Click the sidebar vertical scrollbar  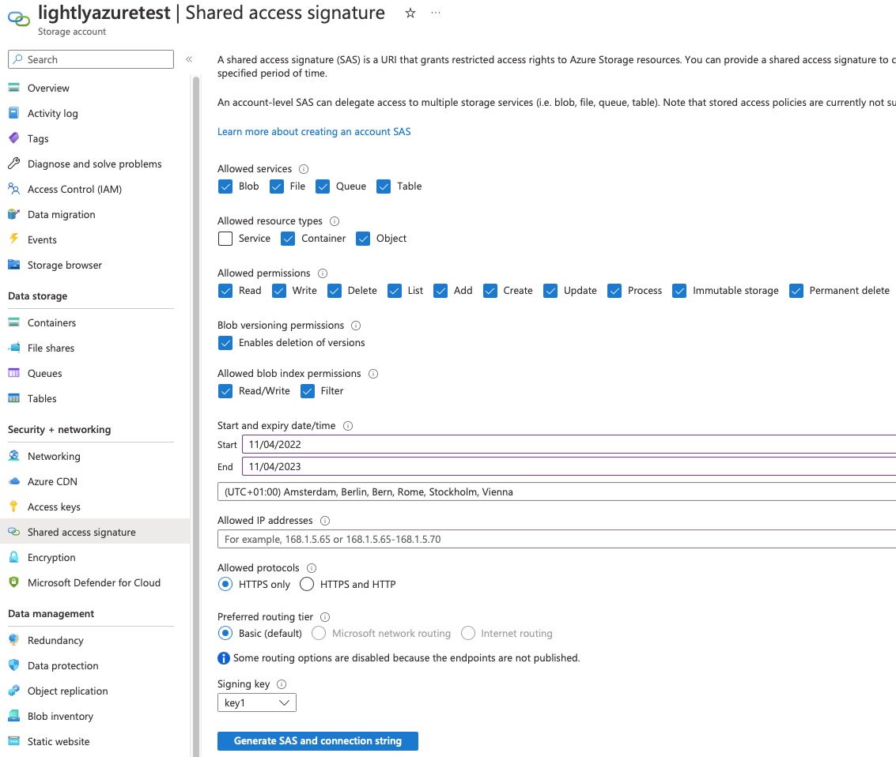pyautogui.click(x=196, y=416)
